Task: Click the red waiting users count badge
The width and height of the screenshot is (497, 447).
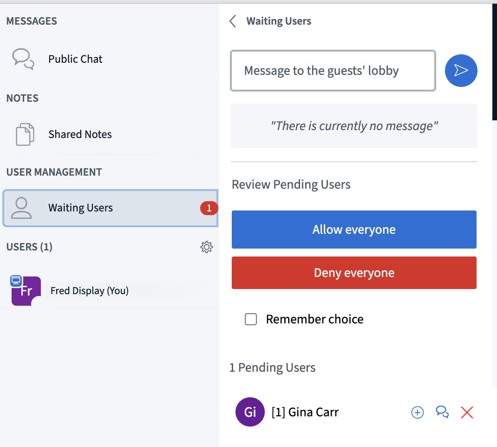Action: (209, 208)
